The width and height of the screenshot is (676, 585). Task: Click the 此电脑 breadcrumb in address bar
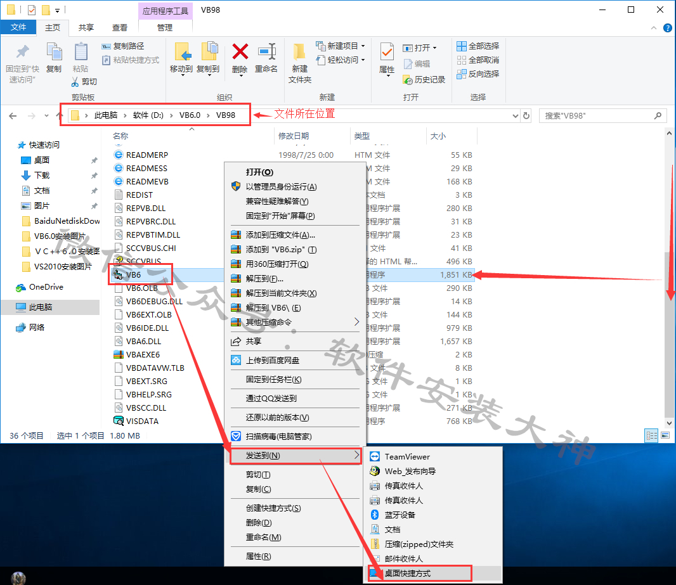coord(106,115)
